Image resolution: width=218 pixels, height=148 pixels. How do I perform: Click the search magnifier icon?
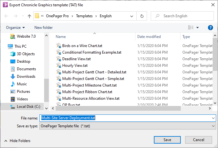click(157, 16)
